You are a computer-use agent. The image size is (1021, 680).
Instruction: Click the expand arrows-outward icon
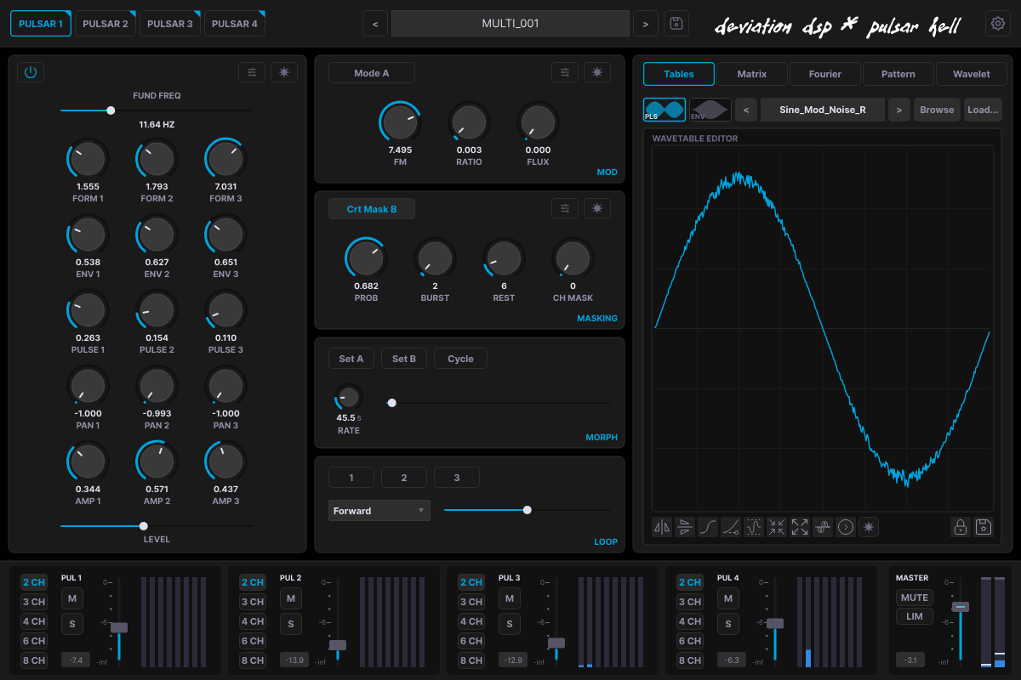[800, 527]
